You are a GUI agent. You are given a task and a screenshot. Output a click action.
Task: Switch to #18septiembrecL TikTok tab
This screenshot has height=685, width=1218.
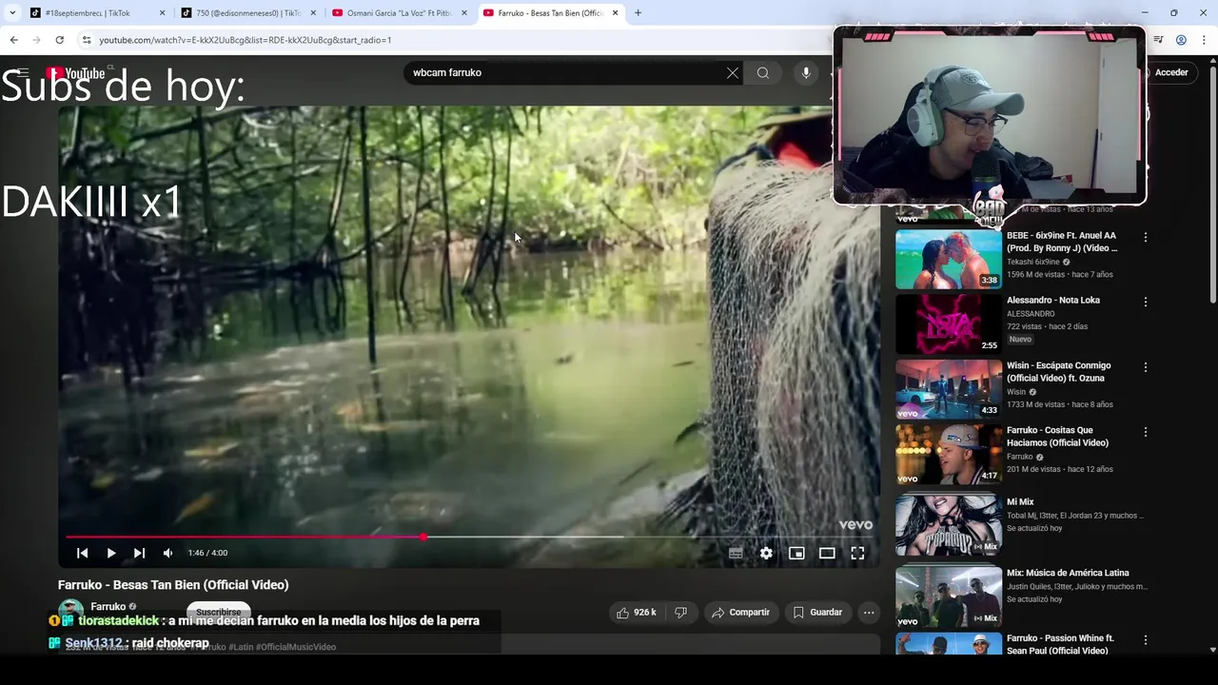coord(86,13)
